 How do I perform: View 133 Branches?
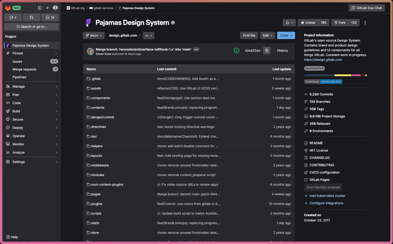317,102
